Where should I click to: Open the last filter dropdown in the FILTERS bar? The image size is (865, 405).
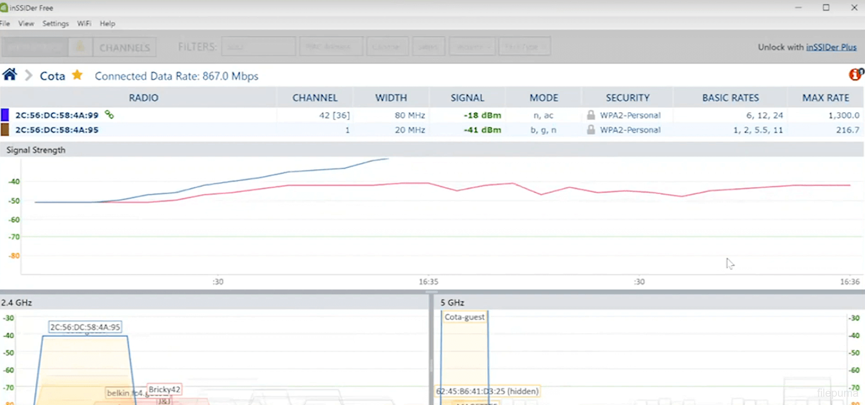(524, 47)
